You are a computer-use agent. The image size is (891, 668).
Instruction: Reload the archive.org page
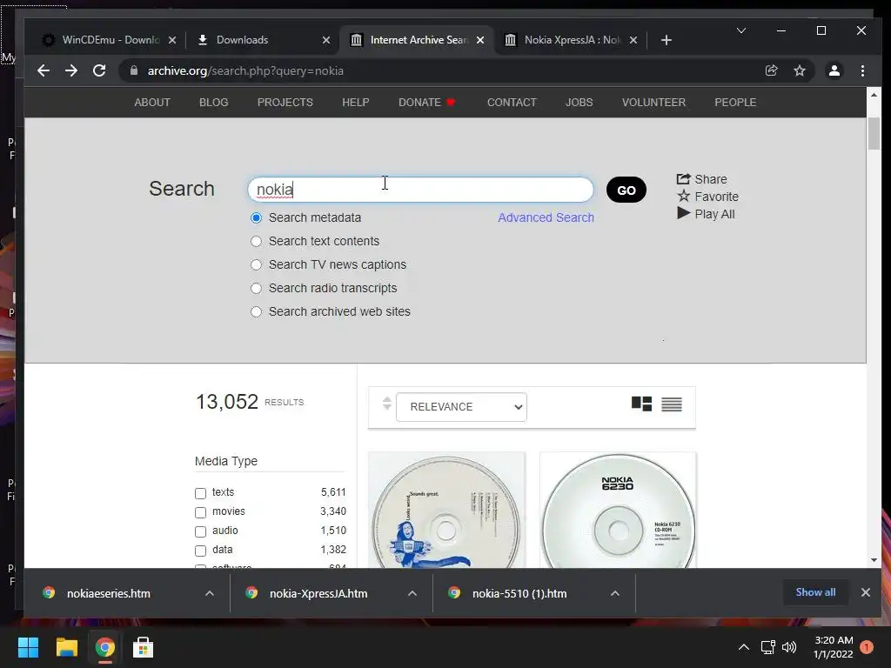(99, 70)
